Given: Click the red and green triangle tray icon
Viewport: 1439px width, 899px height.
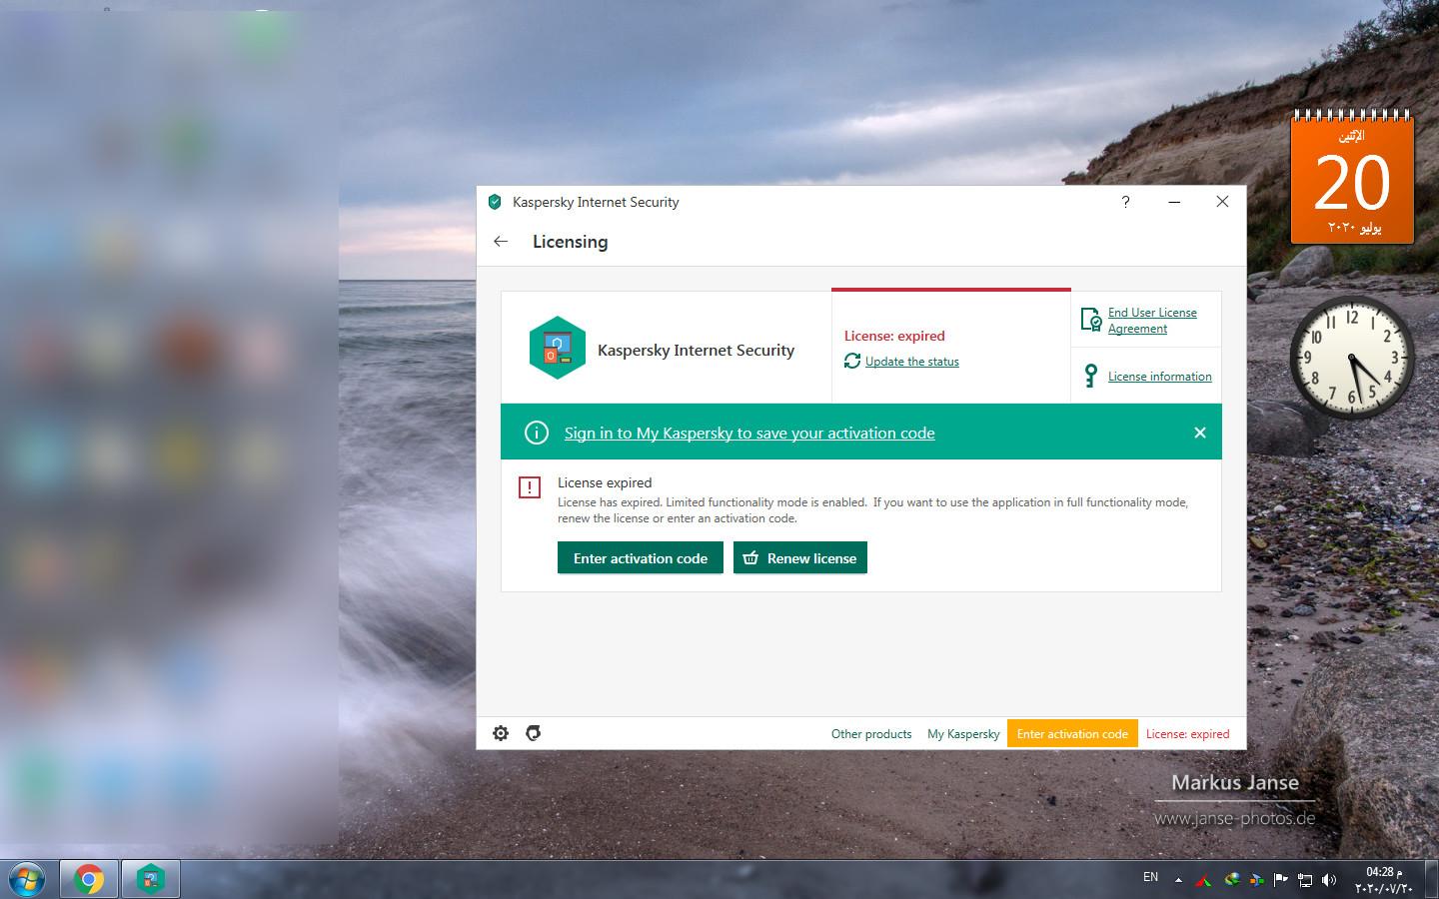Looking at the screenshot, I should pos(1203,881).
